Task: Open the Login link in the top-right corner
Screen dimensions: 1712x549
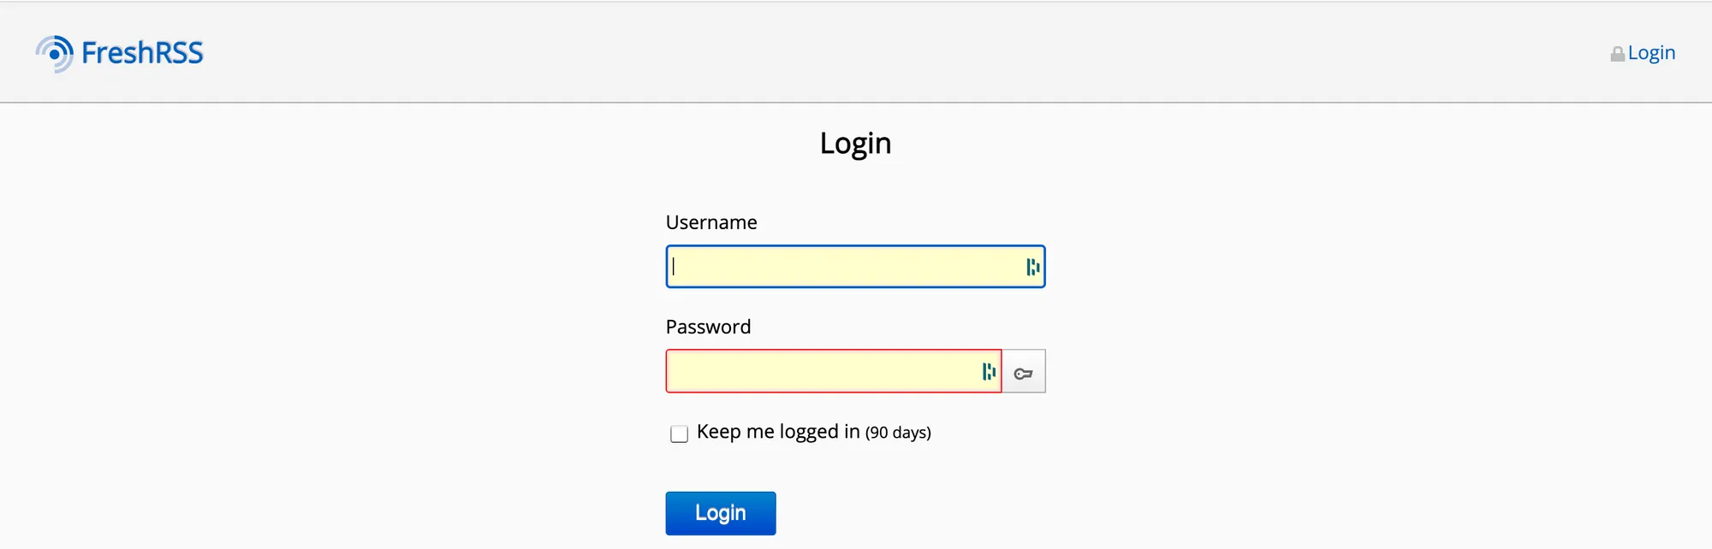Action: click(1651, 52)
